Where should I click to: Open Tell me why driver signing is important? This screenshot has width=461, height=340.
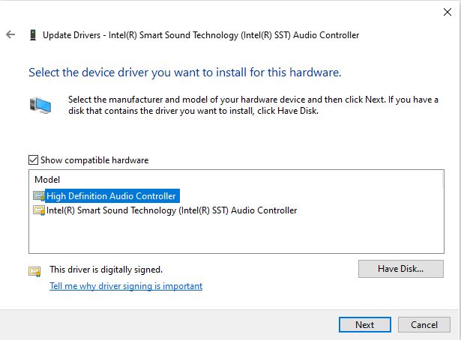coord(126,286)
